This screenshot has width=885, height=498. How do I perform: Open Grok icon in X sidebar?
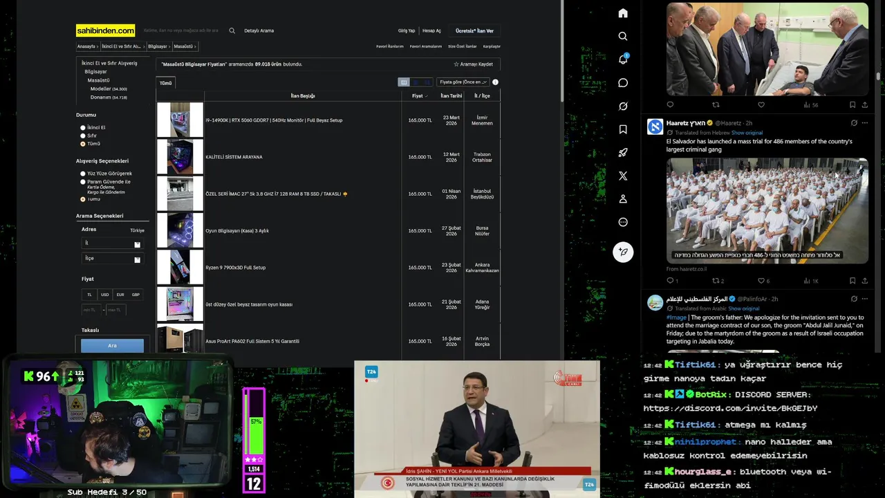[x=623, y=106]
